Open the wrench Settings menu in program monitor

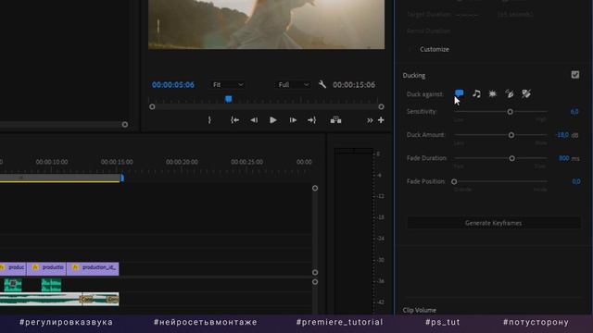[322, 84]
